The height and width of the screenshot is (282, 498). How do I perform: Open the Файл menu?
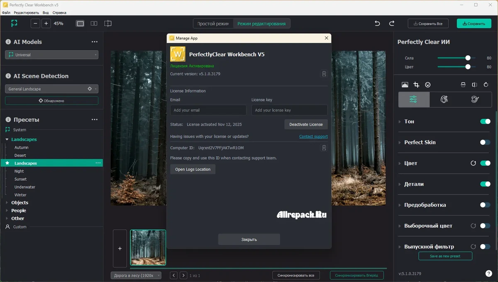(6, 13)
